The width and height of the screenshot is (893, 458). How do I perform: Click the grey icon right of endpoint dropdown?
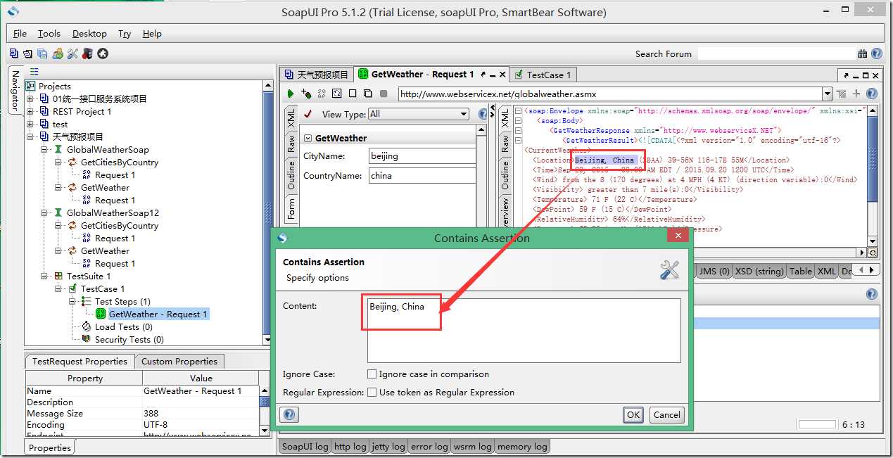coord(842,94)
